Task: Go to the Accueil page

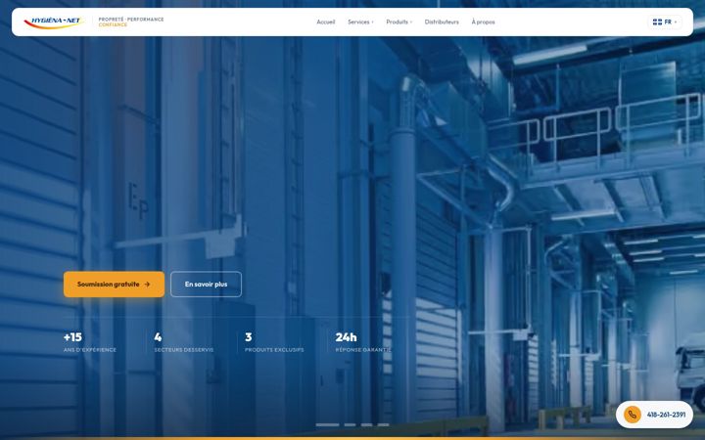Action: pyautogui.click(x=325, y=22)
